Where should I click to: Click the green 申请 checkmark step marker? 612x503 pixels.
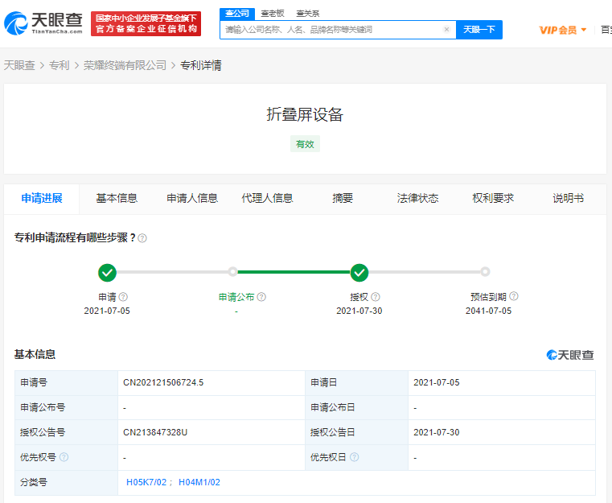tap(107, 272)
